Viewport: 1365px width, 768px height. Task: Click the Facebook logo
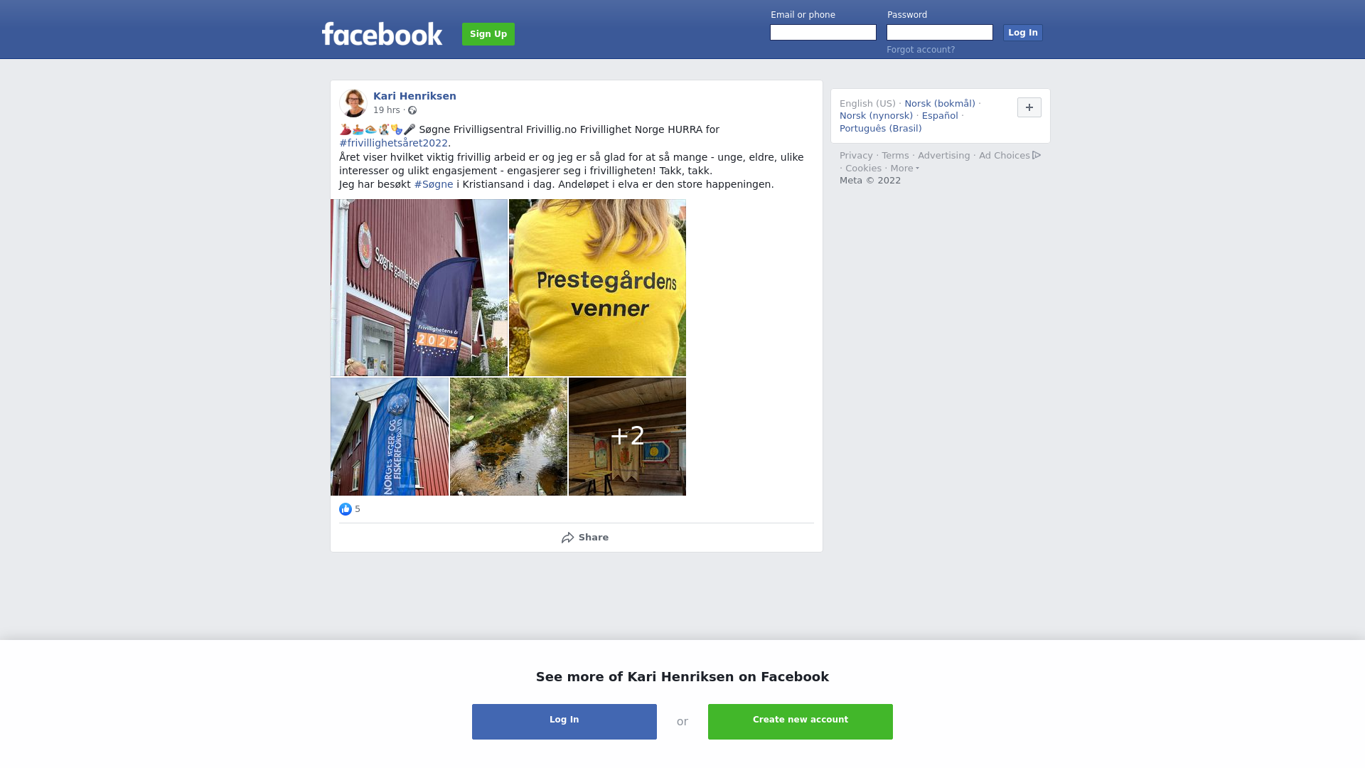pyautogui.click(x=382, y=33)
